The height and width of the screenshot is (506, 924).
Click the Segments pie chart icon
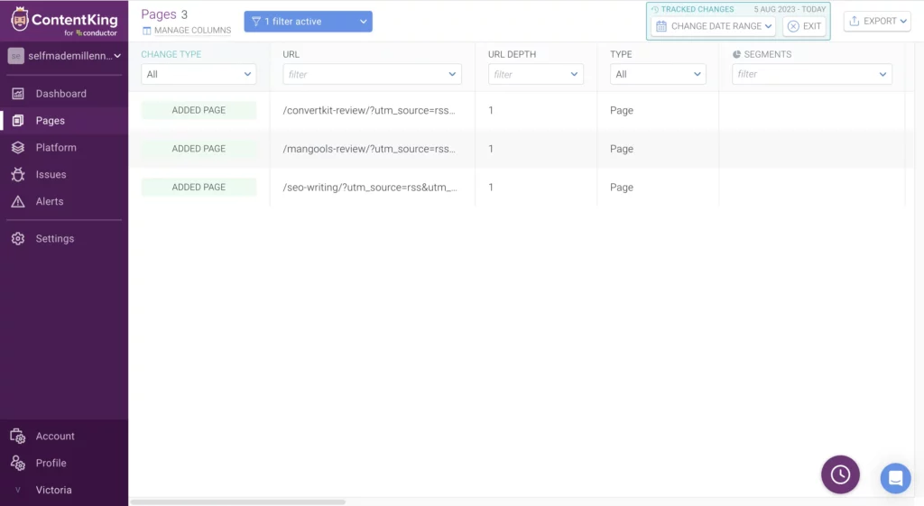point(736,54)
